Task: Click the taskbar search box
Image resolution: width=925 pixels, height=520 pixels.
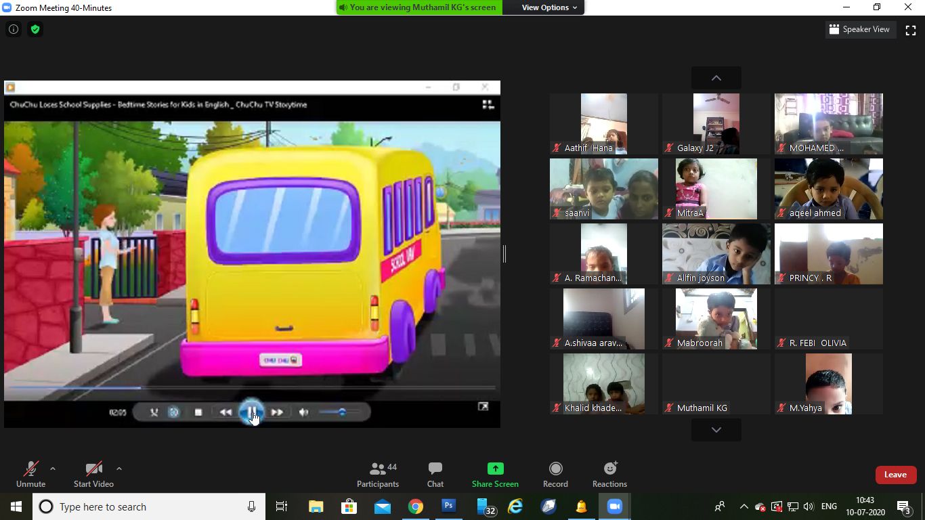Action: click(149, 506)
